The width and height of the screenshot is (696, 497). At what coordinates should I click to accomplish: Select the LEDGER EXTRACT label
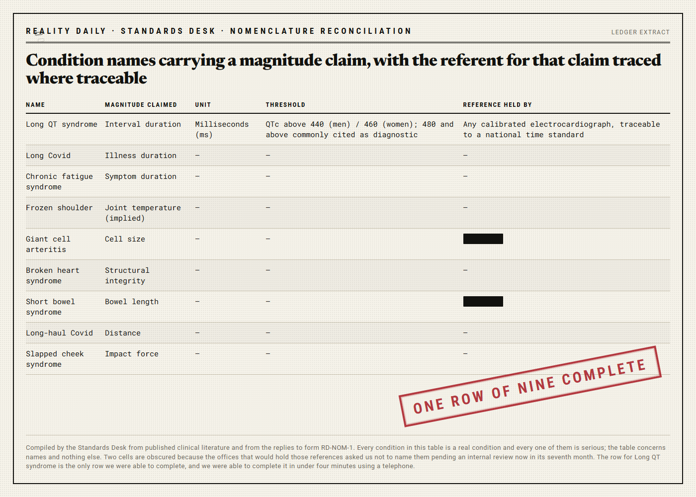640,32
